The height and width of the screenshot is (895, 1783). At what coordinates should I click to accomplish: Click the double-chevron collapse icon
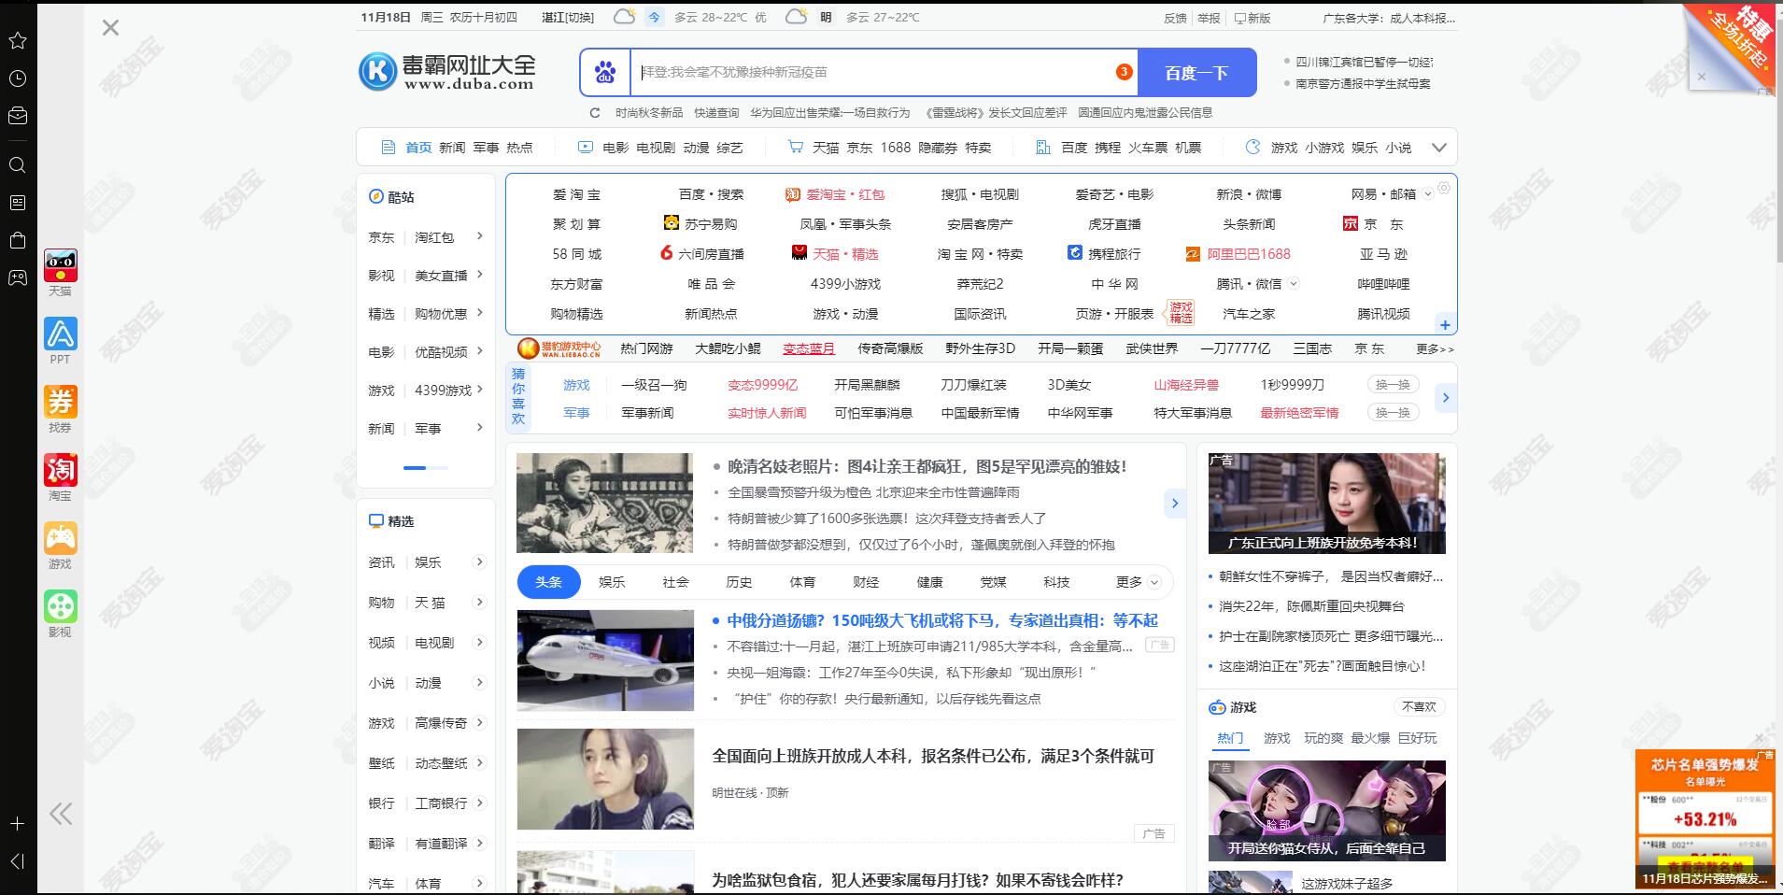pos(62,814)
